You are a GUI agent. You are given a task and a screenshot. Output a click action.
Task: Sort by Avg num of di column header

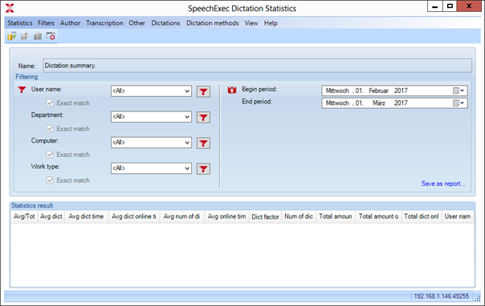(x=181, y=216)
